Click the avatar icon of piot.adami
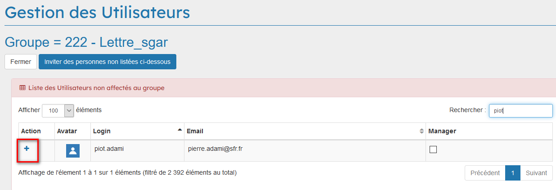This screenshot has width=556, height=190. tap(73, 151)
